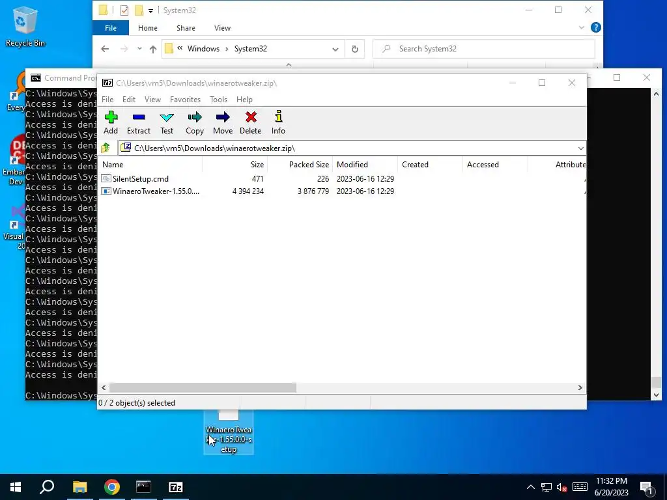667x500 pixels.
Task: Switch to 7-Zip in the taskbar
Action: coord(176,487)
